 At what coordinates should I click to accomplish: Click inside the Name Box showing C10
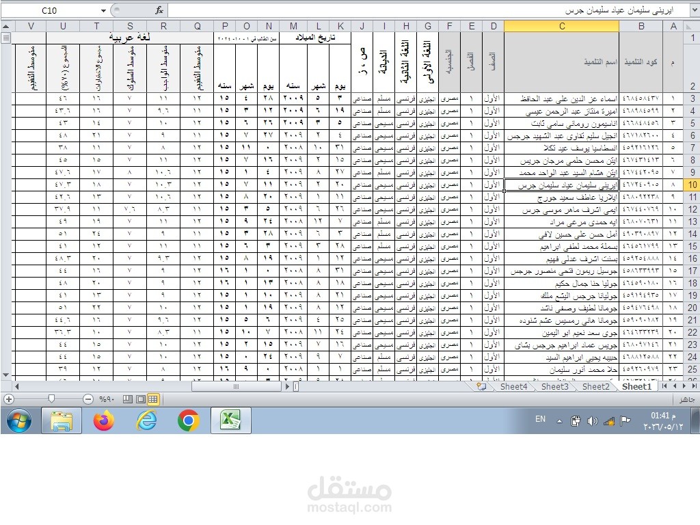[49, 10]
